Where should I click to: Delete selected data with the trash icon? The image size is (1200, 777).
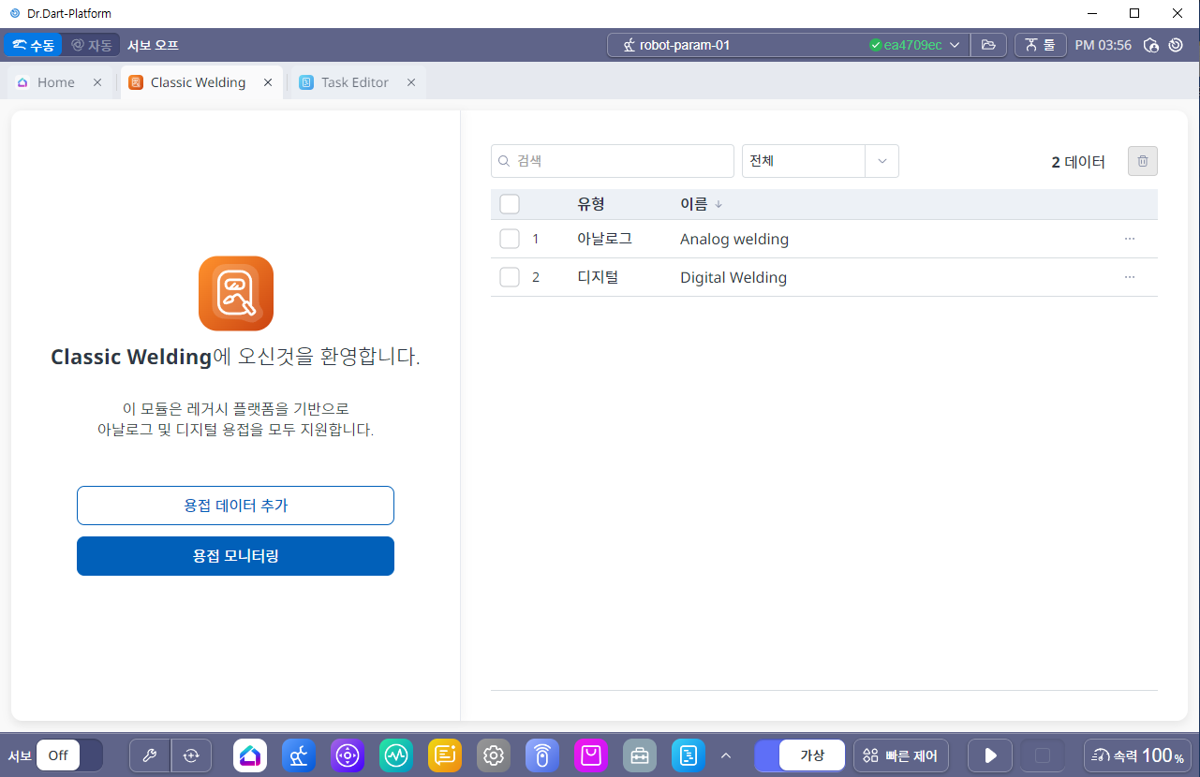coord(1142,161)
